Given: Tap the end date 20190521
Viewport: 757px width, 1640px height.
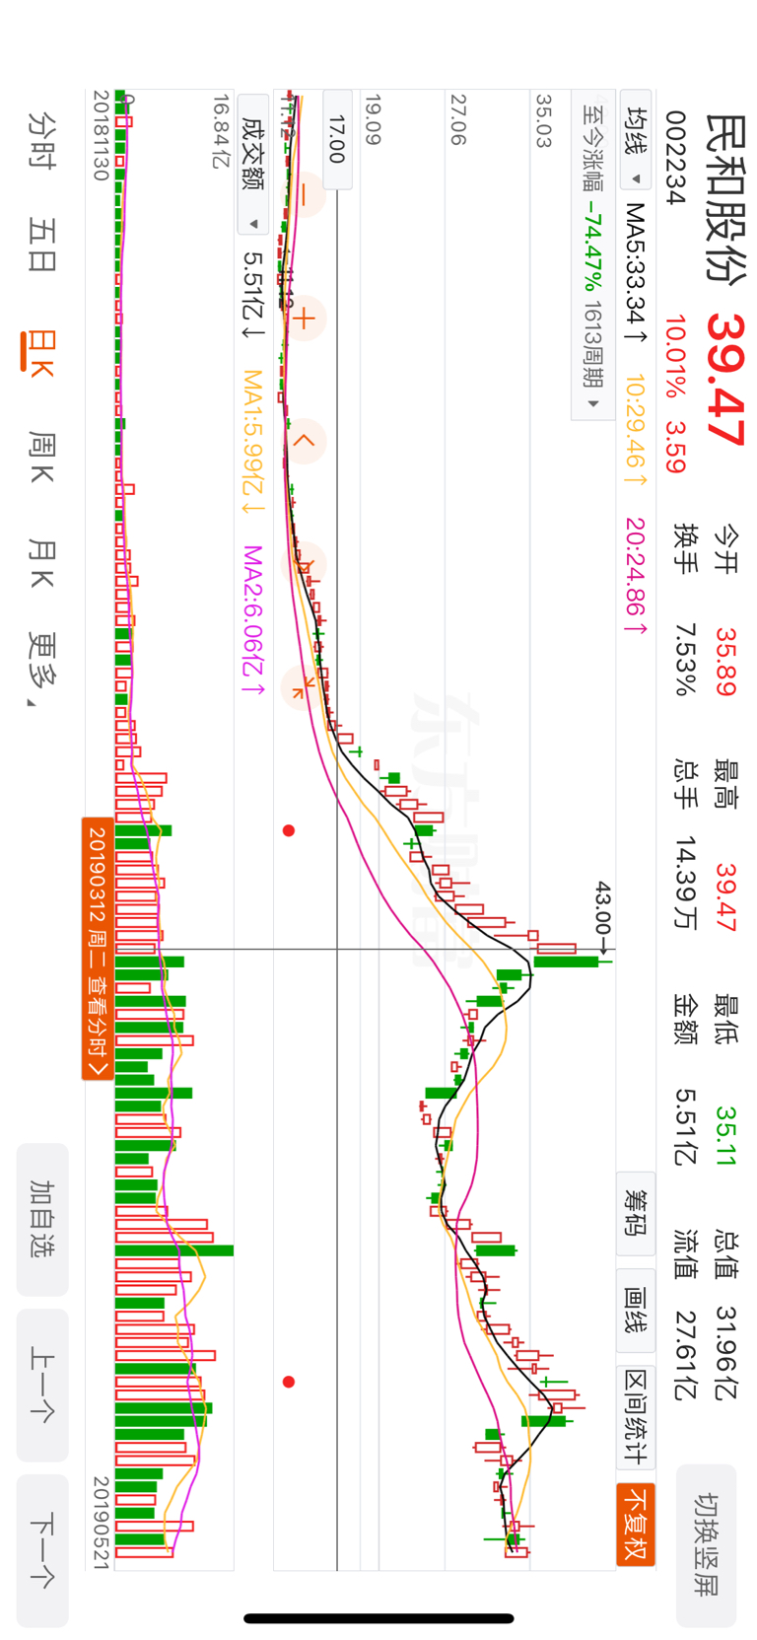Looking at the screenshot, I should (x=101, y=1523).
